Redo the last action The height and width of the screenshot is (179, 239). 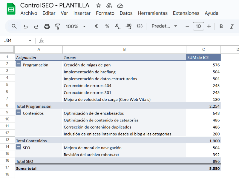(x=36, y=27)
